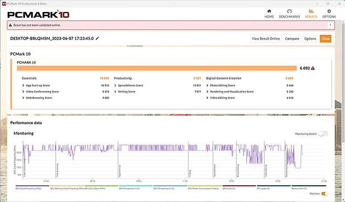The height and width of the screenshot is (202, 345).
Task: Toggle the Monitoring details switch
Action: coord(323,134)
